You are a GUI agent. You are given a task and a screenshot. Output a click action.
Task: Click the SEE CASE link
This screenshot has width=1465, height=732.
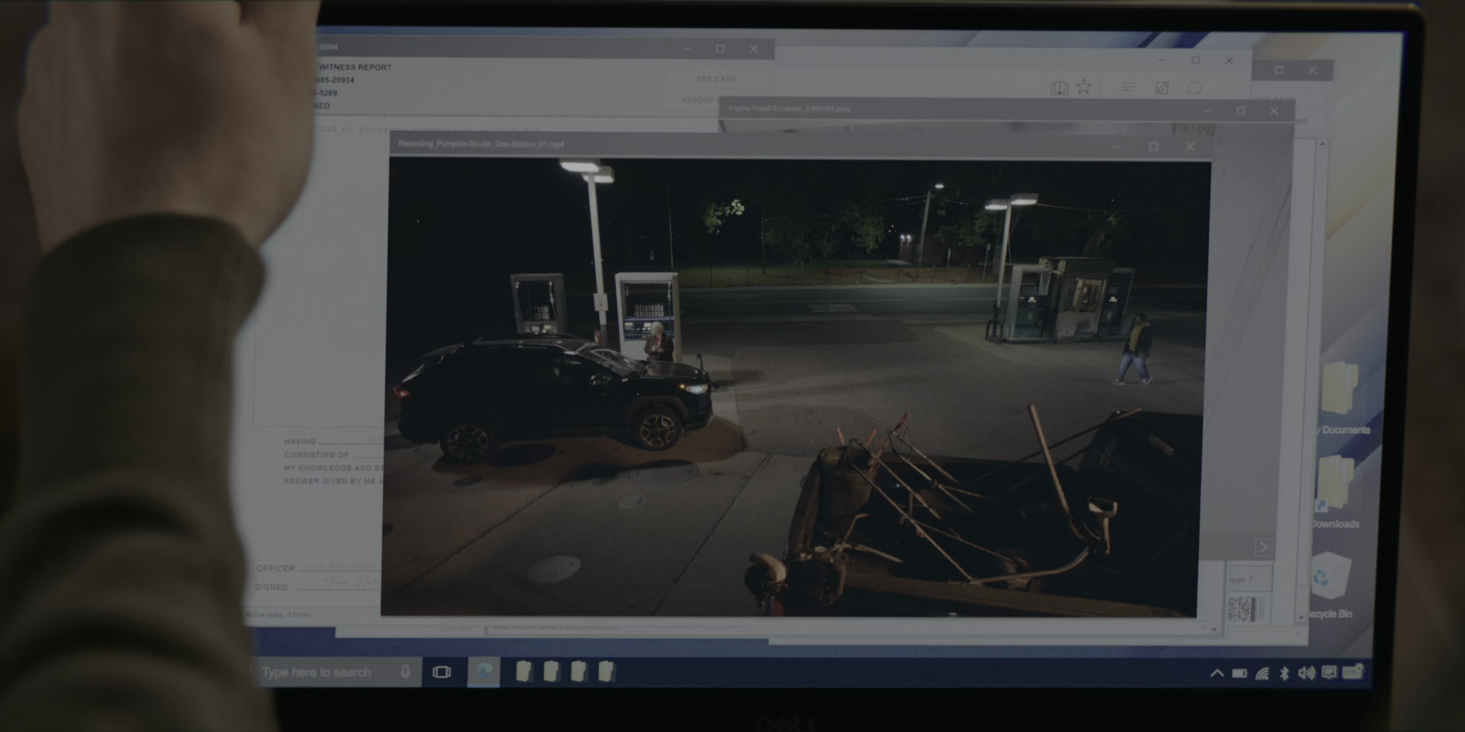pos(716,79)
